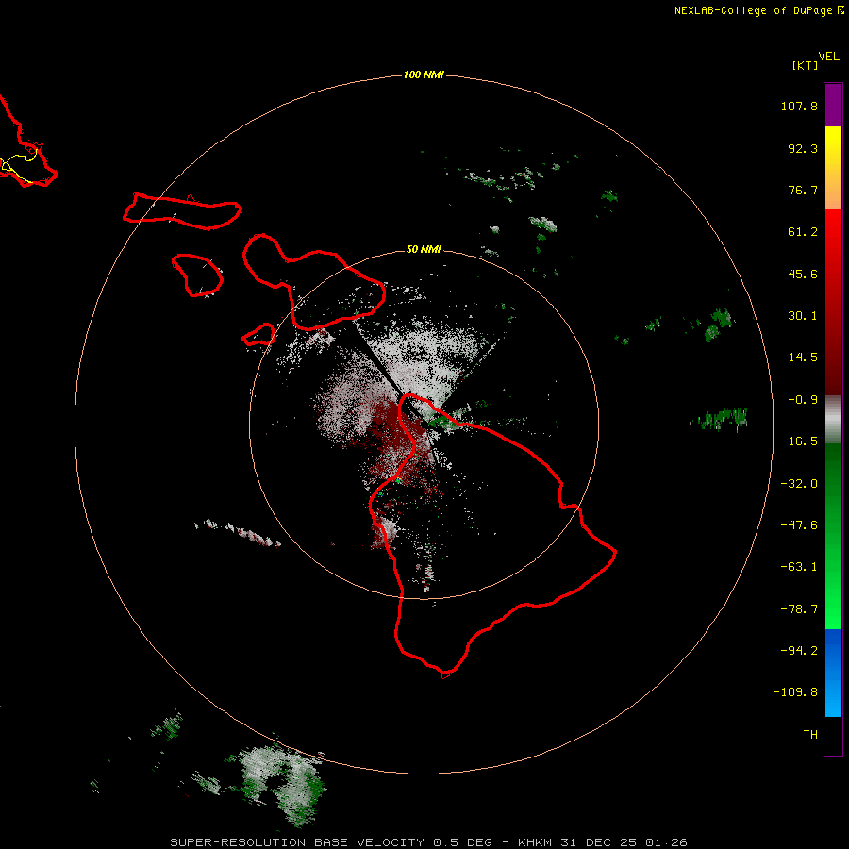The width and height of the screenshot is (849, 849).
Task: Click the Super-Resolution Base Velocity caption text
Action: pos(428,842)
